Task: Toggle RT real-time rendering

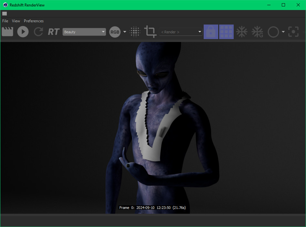Action: pos(54,32)
